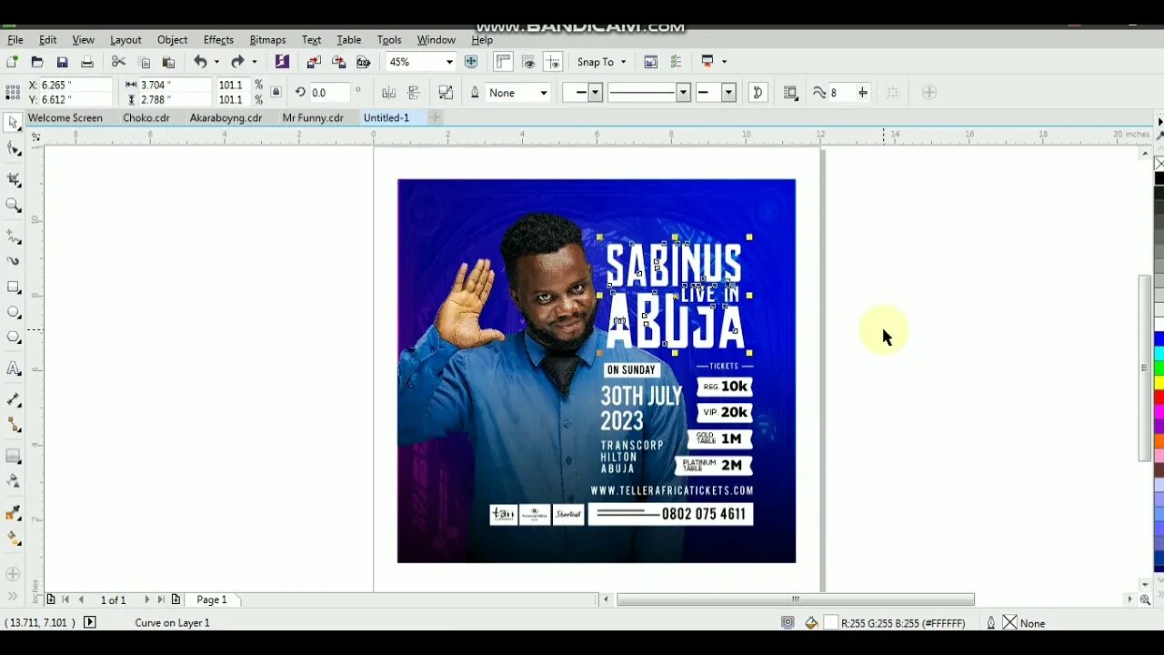
Task: Select the Pick tool in toolbox
Action: 13,122
